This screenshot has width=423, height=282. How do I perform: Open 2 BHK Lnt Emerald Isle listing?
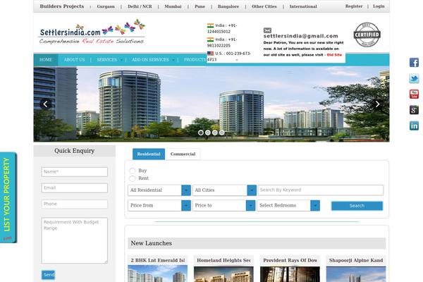157,260
